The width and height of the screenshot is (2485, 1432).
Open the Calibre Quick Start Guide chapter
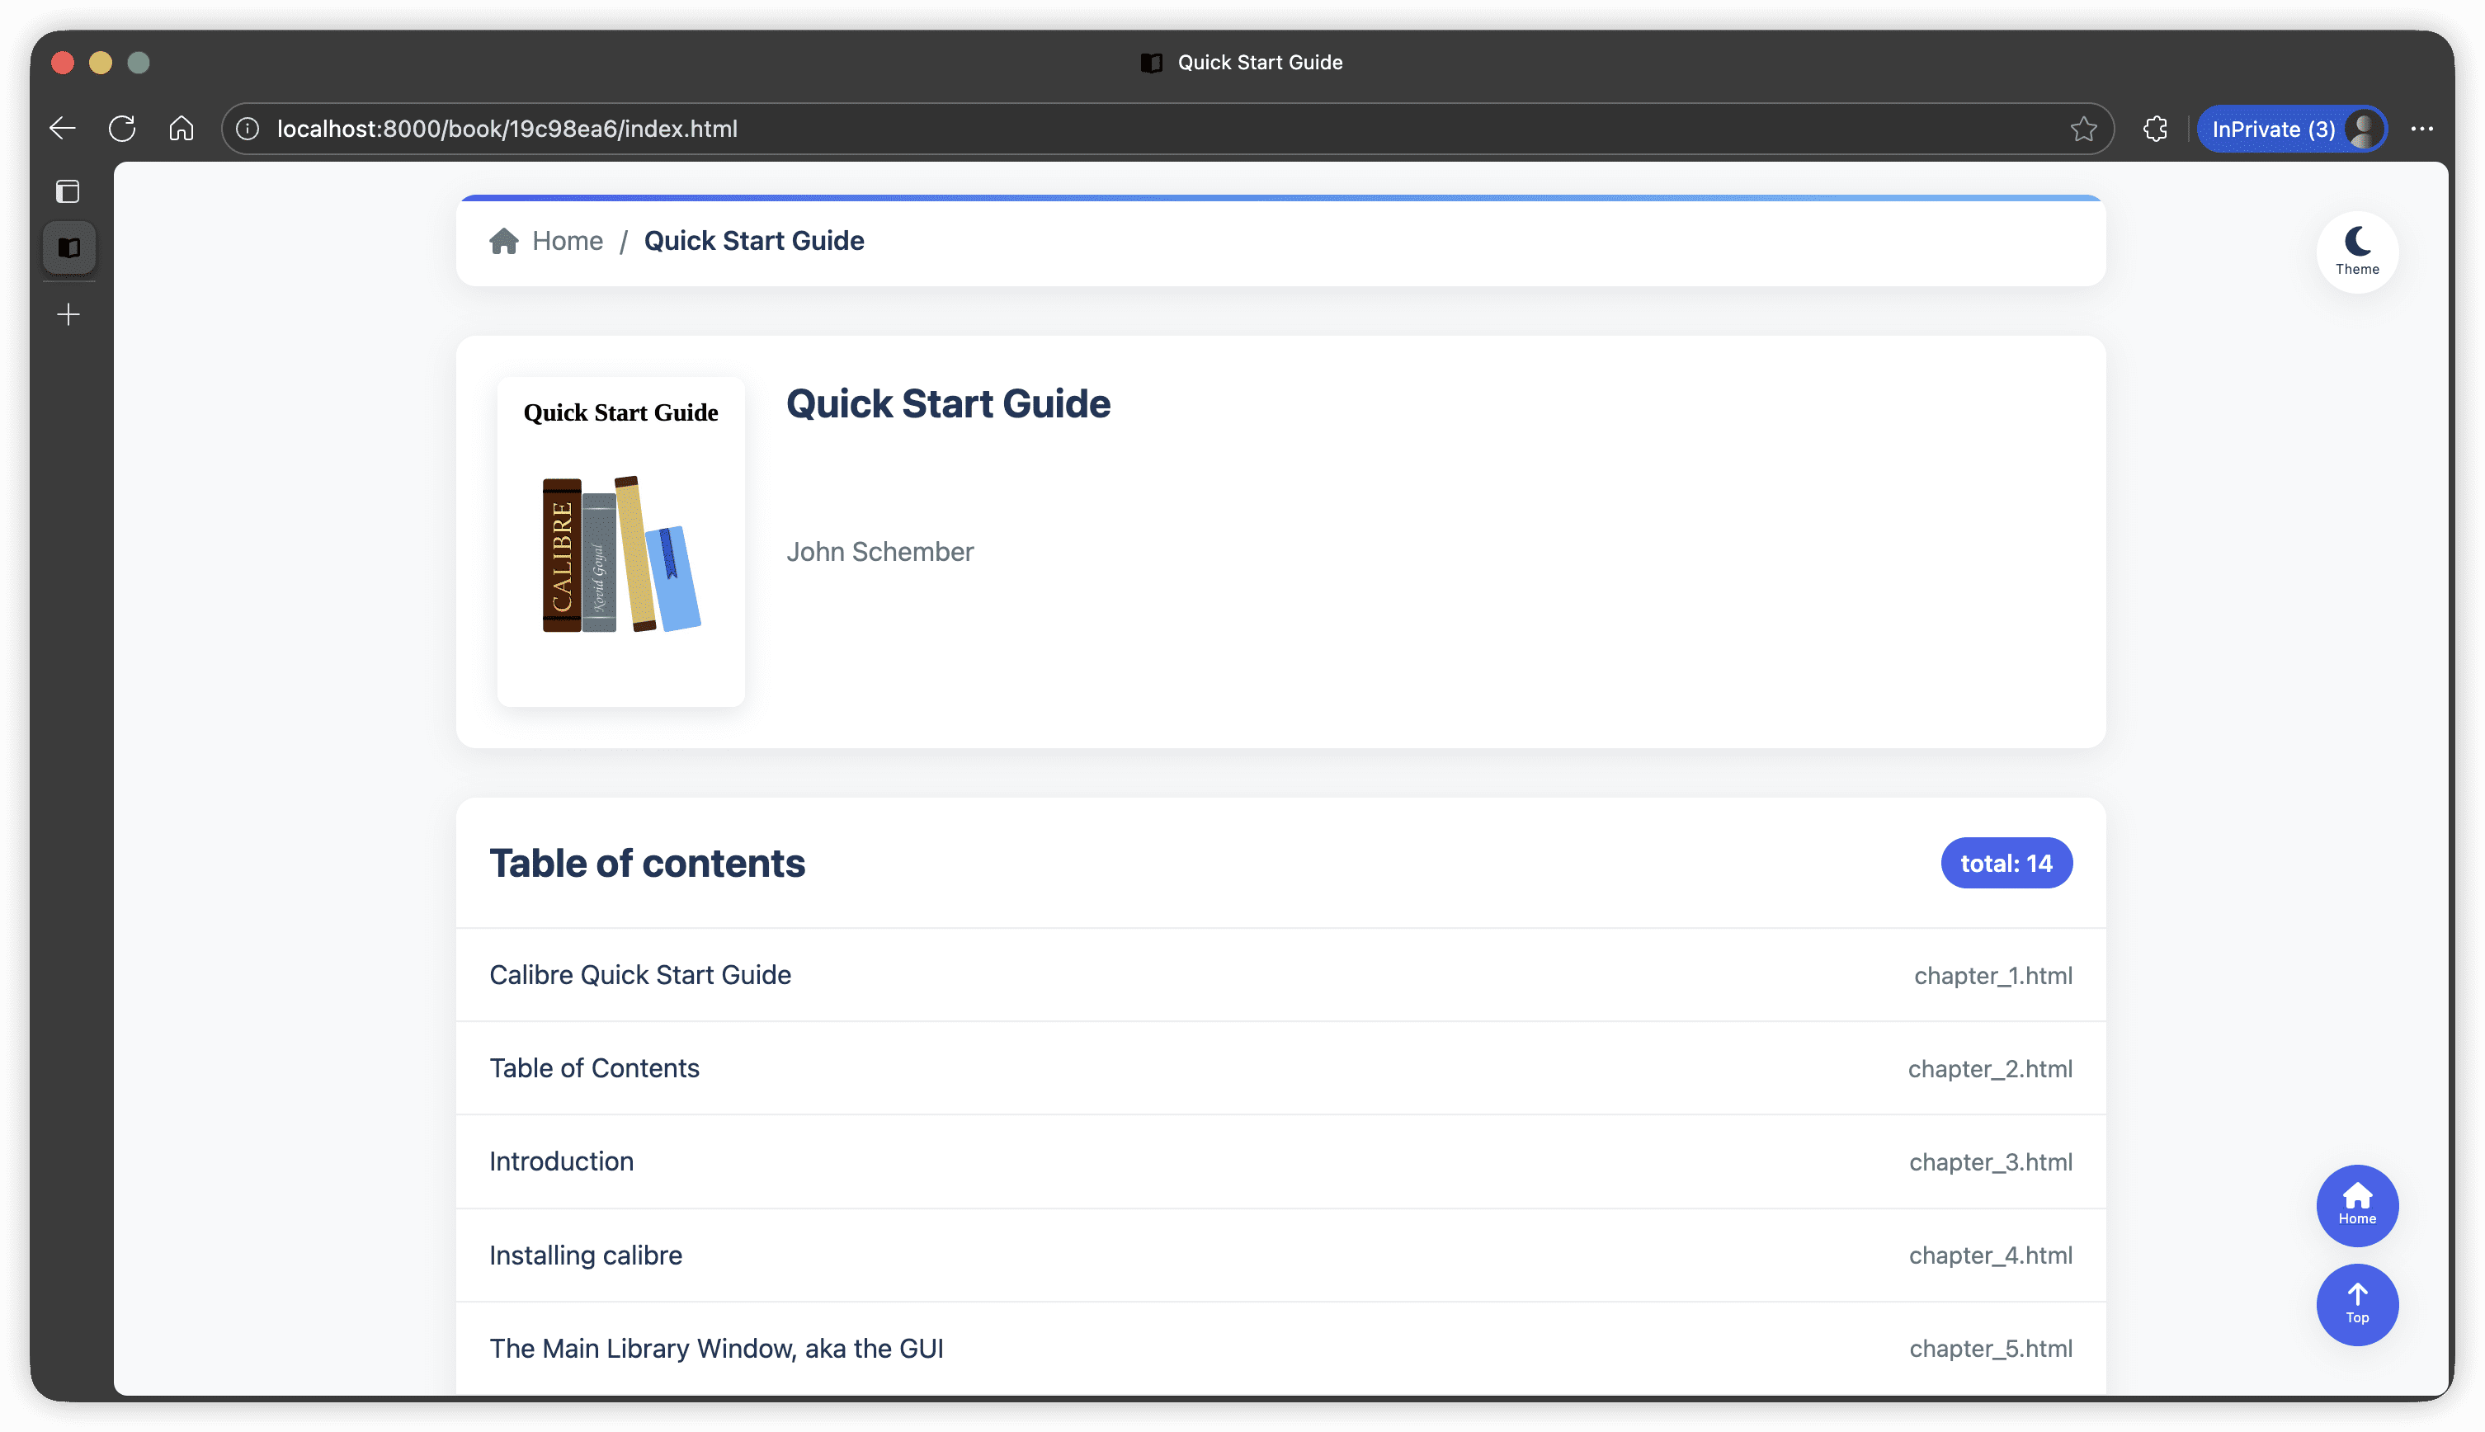(x=640, y=975)
